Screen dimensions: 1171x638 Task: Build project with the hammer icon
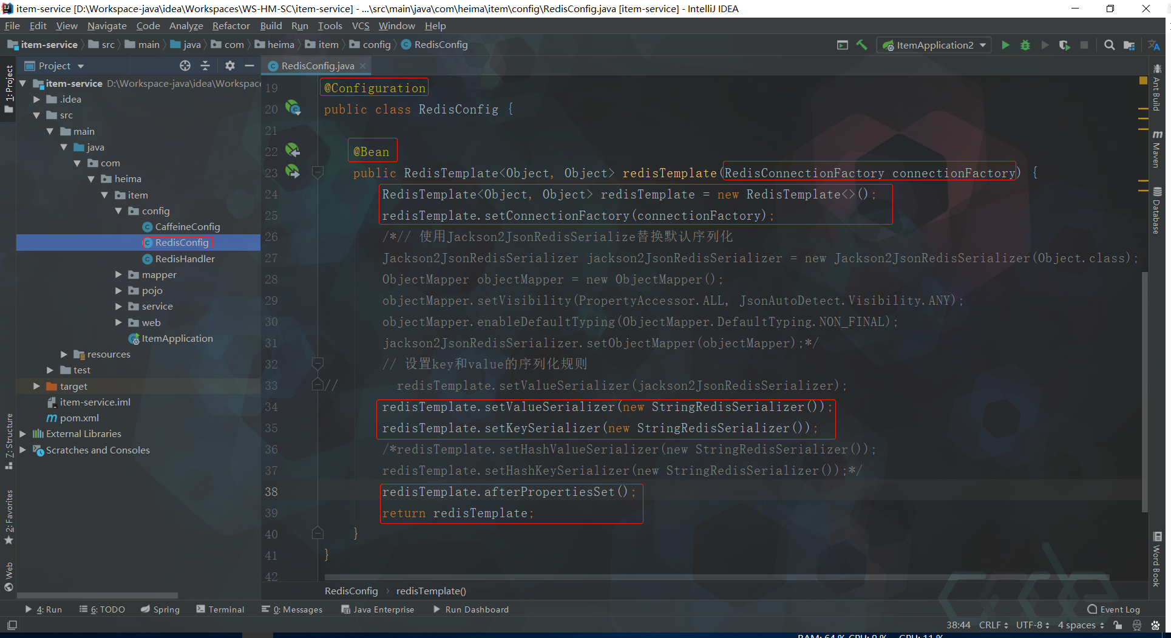click(861, 45)
